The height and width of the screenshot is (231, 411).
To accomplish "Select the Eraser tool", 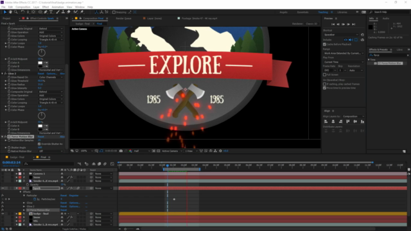I will pyautogui.click(x=69, y=12).
